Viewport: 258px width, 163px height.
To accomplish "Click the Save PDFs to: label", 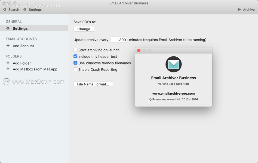I will click(85, 22).
